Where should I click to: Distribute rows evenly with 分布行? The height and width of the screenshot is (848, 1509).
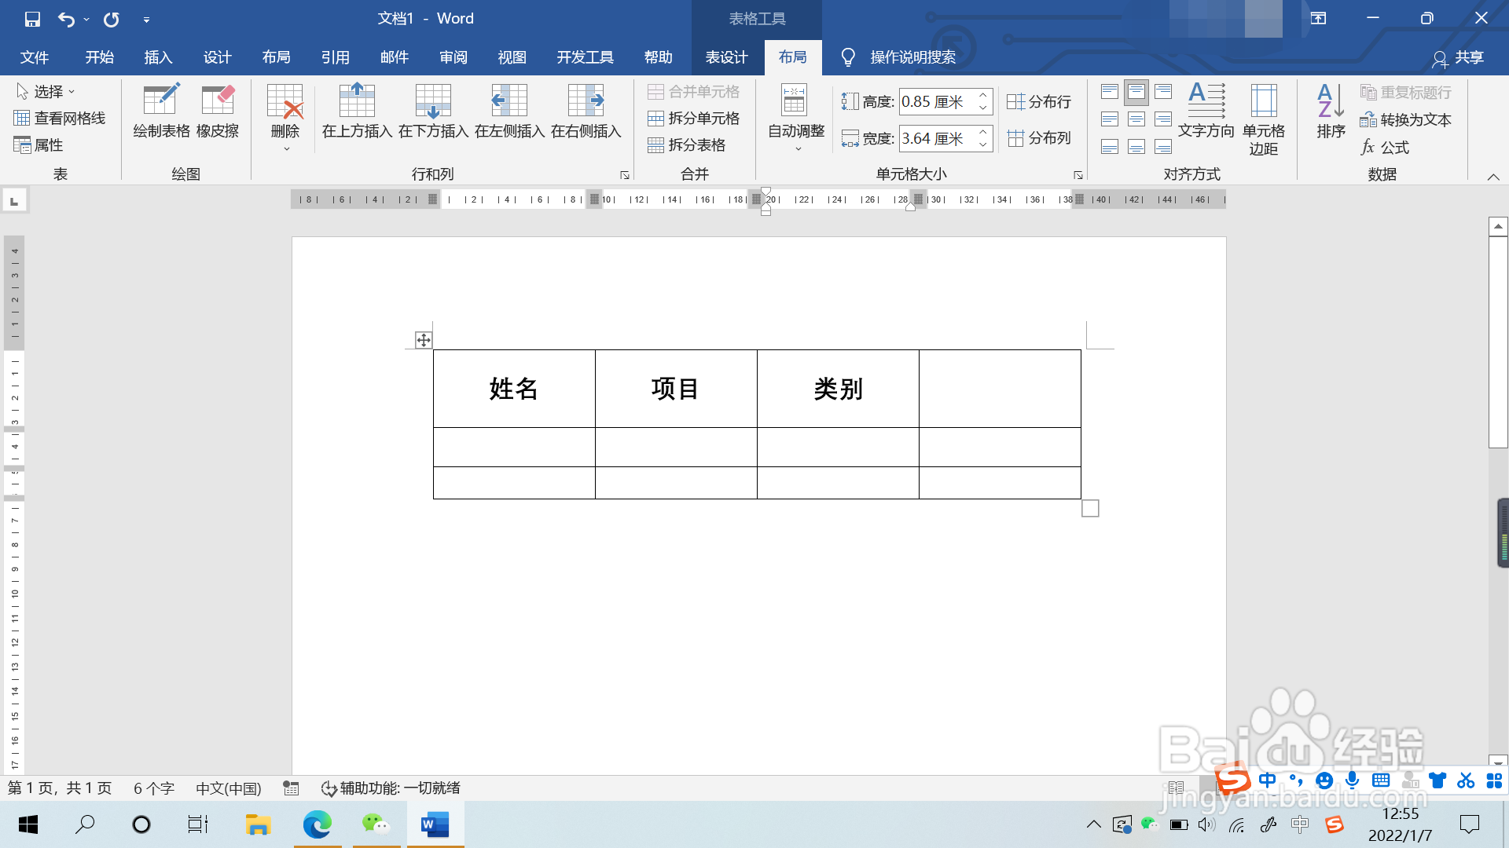pyautogui.click(x=1039, y=101)
